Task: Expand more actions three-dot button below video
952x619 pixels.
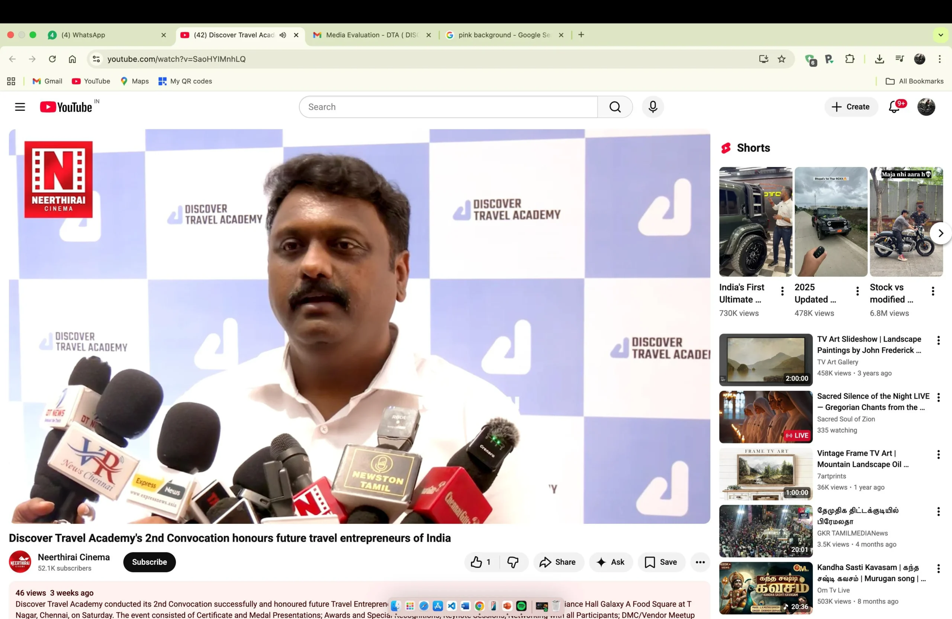Action: pos(699,562)
